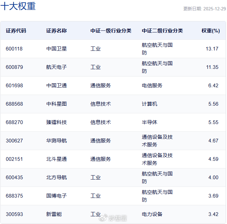This screenshot has height=224, width=227.
Task: Select stock code 601698
Action: point(14,86)
